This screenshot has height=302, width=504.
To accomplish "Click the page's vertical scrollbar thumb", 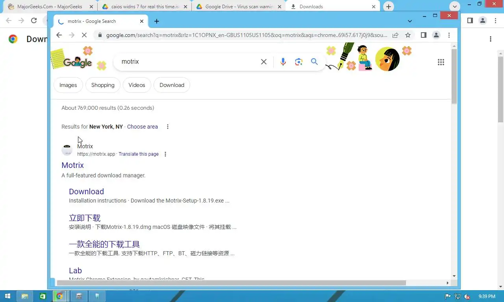I will [454, 76].
